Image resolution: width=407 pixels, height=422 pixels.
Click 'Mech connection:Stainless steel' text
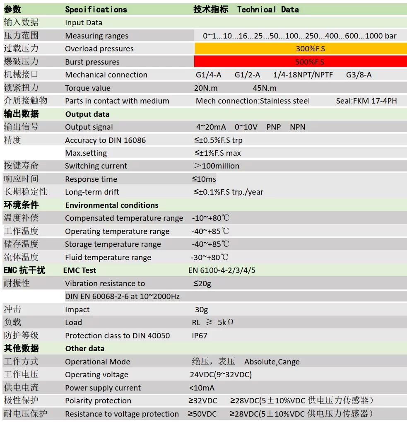coord(253,101)
